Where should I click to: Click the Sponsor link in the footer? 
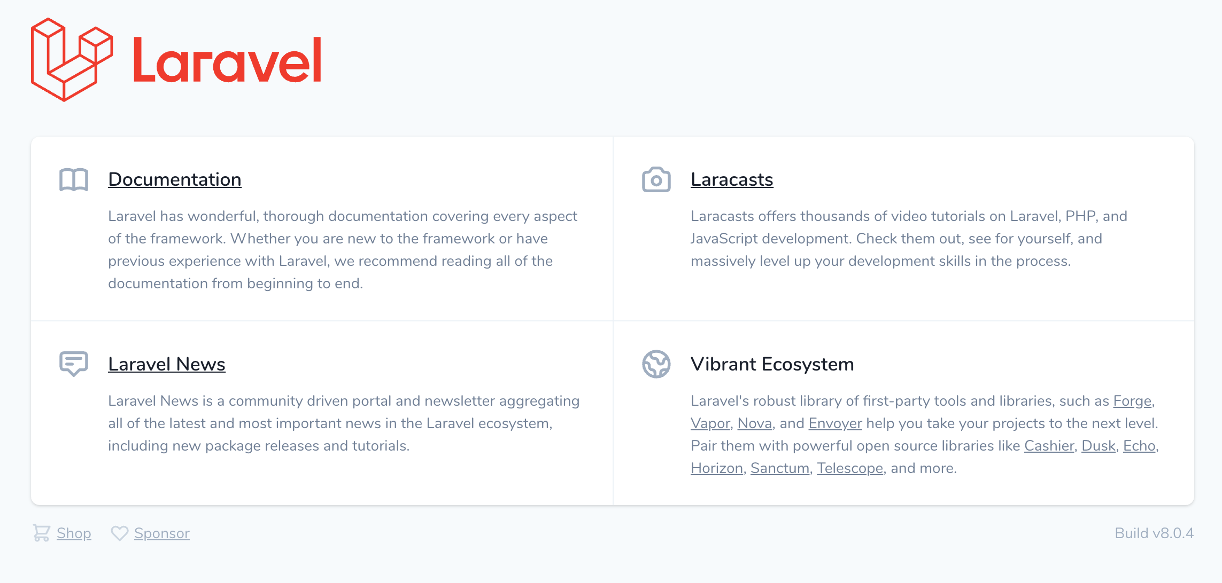[x=162, y=533]
